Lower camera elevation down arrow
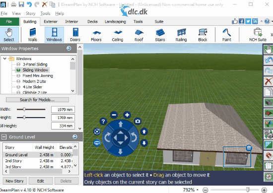Image resolution: width=273 pixels, height=193 pixels. point(144,143)
